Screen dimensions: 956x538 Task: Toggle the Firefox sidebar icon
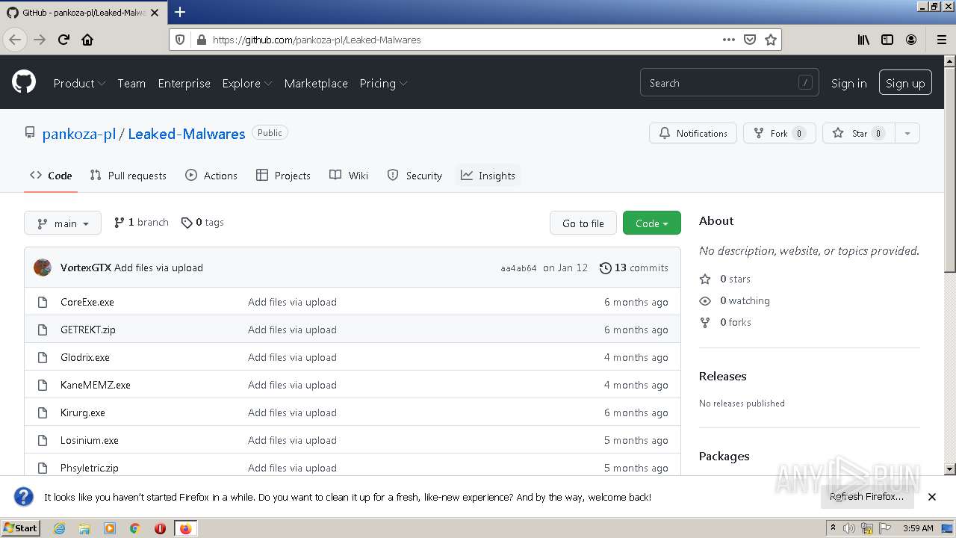[x=887, y=40]
